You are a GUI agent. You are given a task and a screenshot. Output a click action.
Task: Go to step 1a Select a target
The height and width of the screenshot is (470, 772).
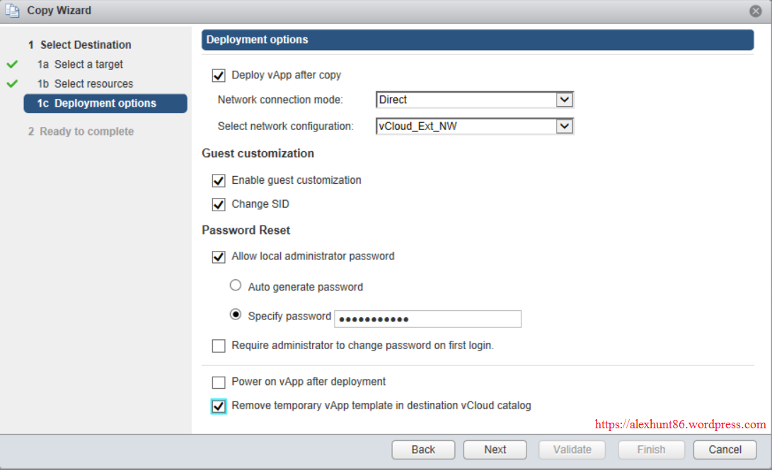tap(81, 64)
